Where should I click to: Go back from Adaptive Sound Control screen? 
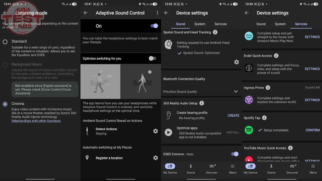pos(86,13)
